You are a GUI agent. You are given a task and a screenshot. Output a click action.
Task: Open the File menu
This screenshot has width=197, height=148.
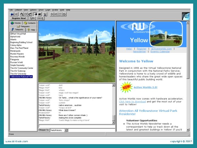[11, 10]
